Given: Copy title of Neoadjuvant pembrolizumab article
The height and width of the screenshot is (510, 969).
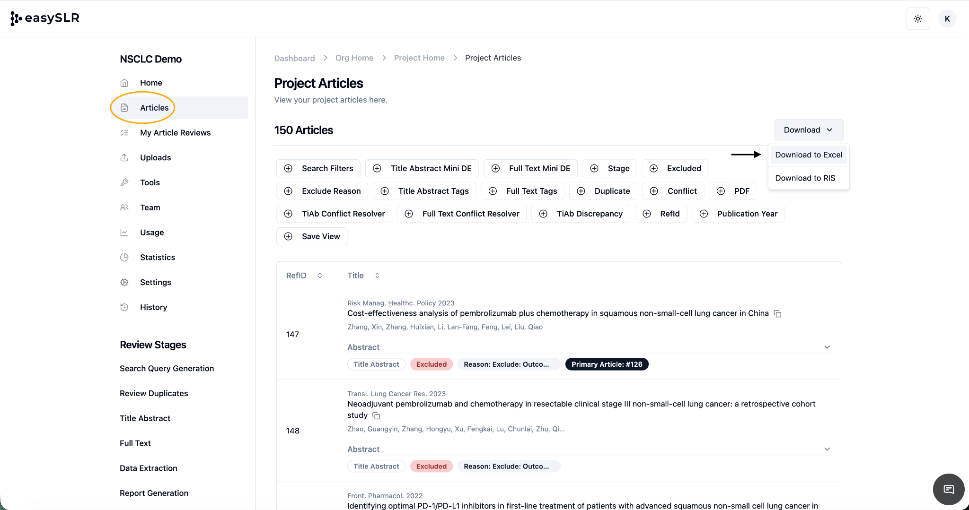Looking at the screenshot, I should [x=376, y=416].
